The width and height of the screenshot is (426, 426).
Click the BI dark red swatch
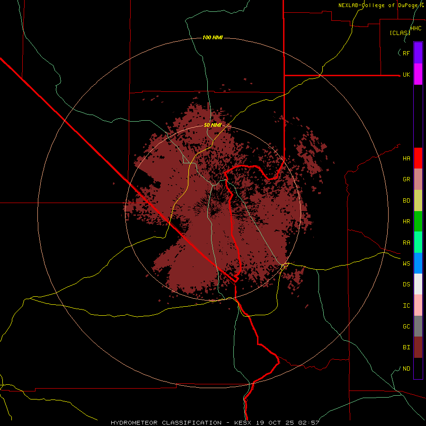(x=418, y=347)
